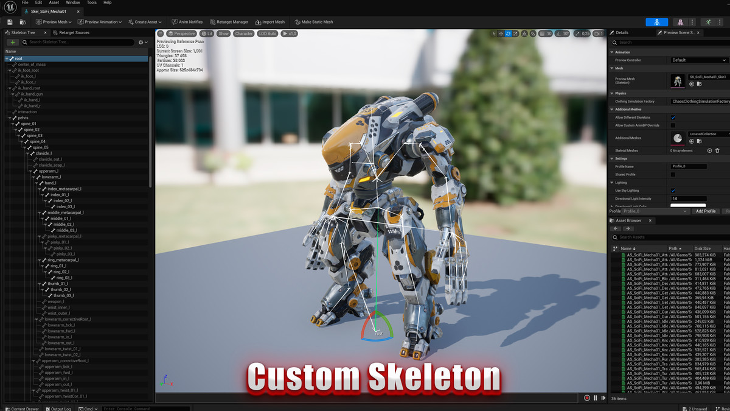Open the File menu

tap(25, 2)
